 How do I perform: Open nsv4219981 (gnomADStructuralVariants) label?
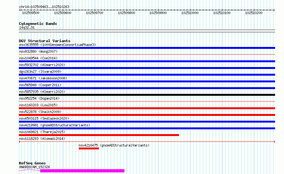[x=55, y=125]
